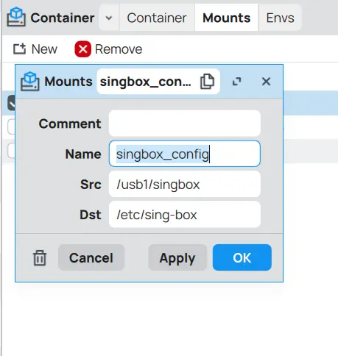Click the Container cube icon in header
338x356 pixels.
16,17
